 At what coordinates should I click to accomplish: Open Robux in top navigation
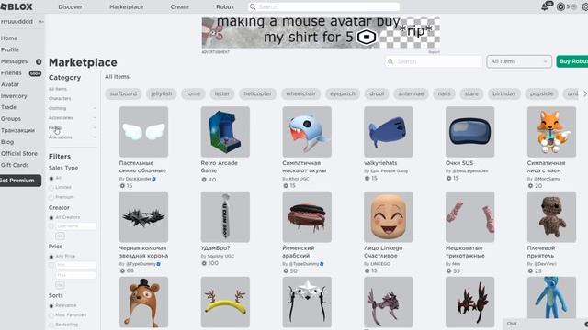click(x=225, y=6)
